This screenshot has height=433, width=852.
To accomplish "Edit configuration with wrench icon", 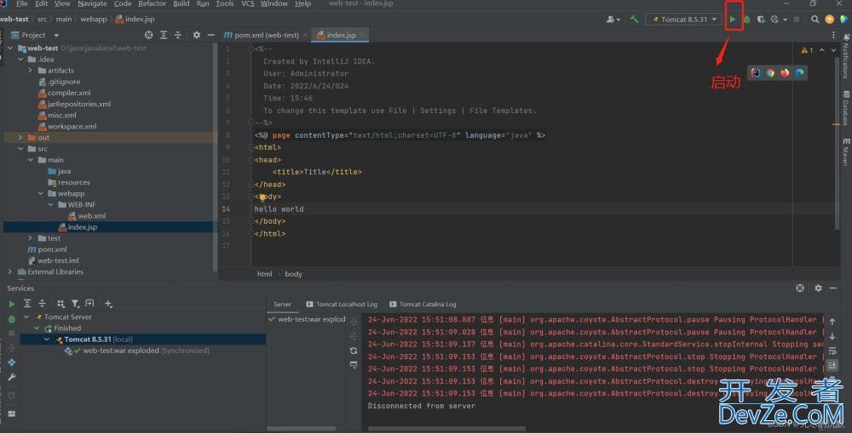I will click(11, 377).
